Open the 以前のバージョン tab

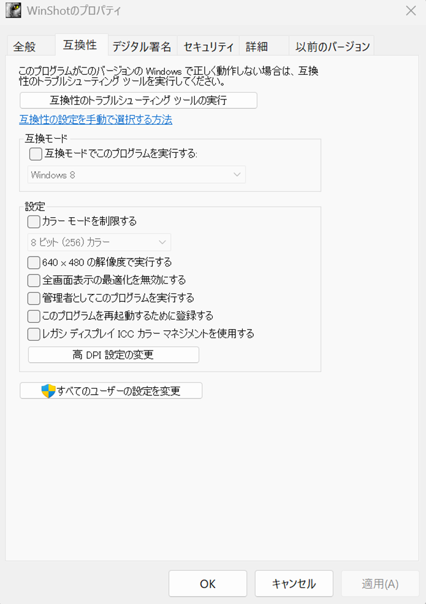(332, 46)
